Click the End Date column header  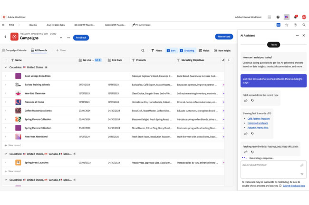pos(117,60)
